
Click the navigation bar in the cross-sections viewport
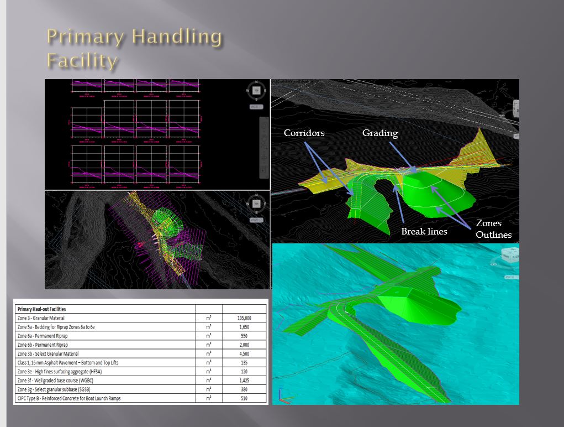[264, 148]
